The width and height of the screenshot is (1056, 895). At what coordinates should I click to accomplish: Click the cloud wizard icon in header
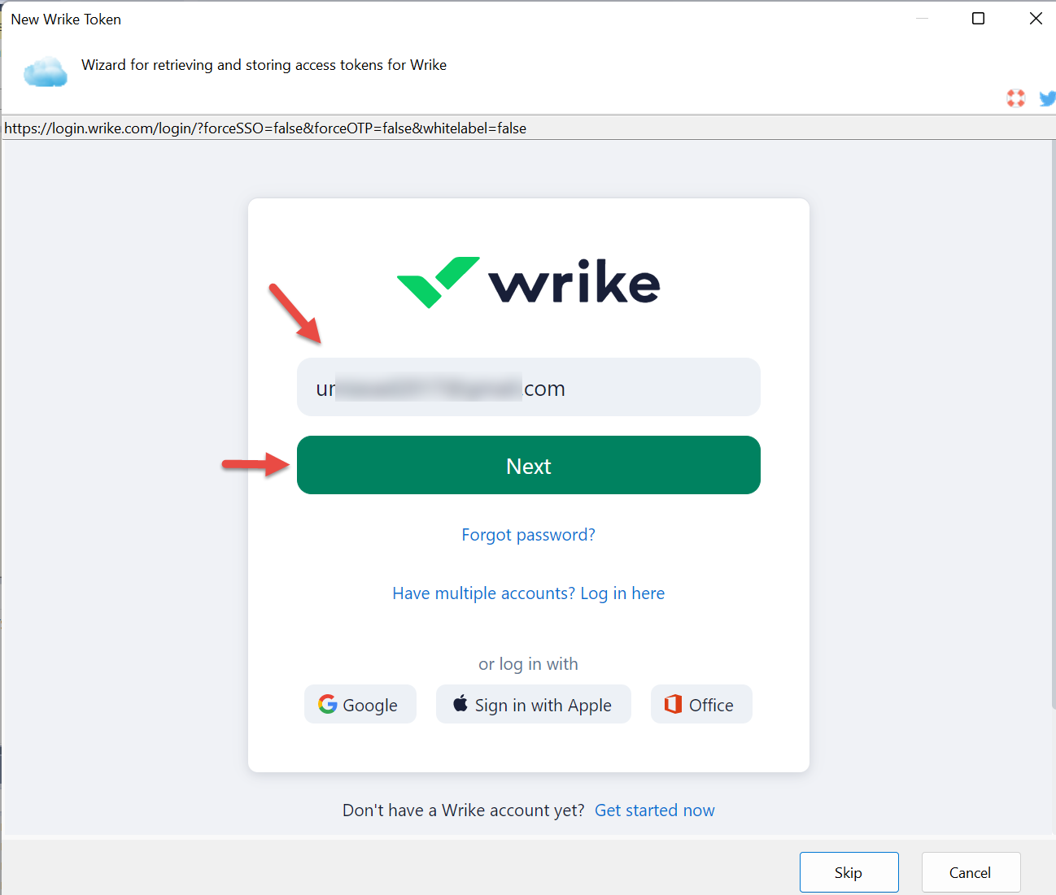point(46,72)
